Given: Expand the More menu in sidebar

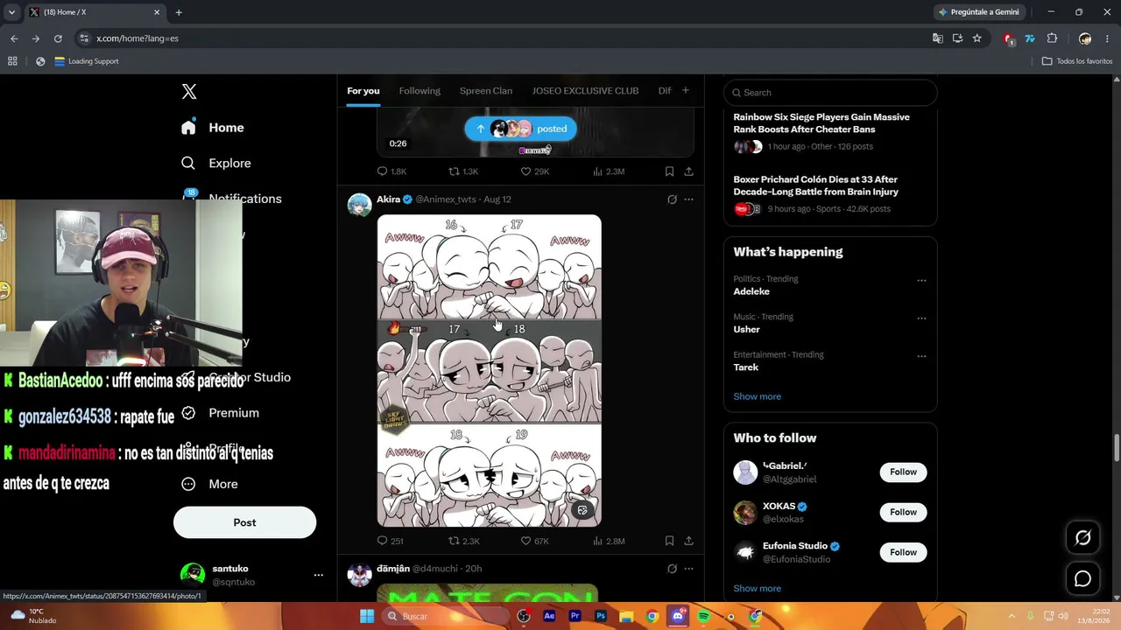Looking at the screenshot, I should tap(209, 484).
